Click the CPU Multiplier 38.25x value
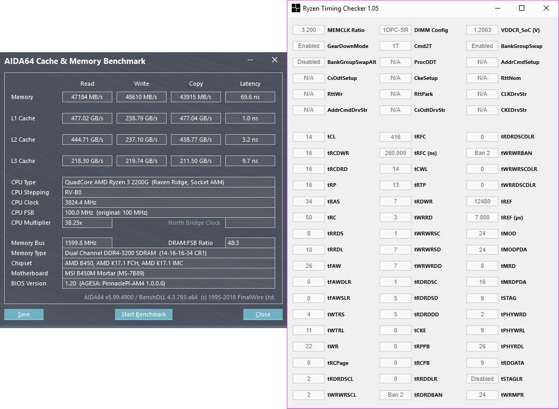The height and width of the screenshot is (409, 559). point(87,223)
